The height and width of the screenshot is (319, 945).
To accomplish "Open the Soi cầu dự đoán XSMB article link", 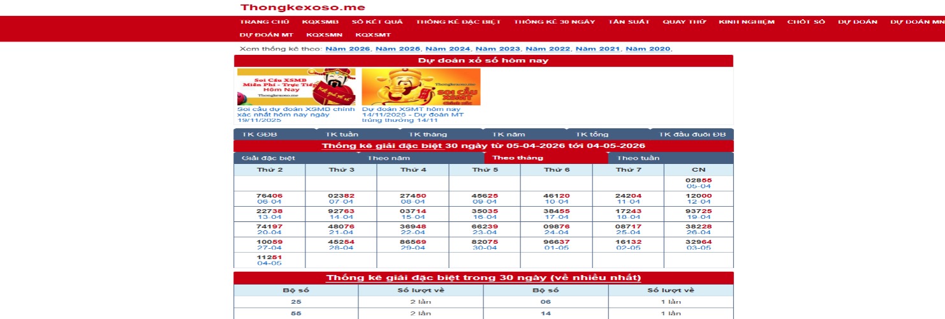I will pyautogui.click(x=295, y=114).
